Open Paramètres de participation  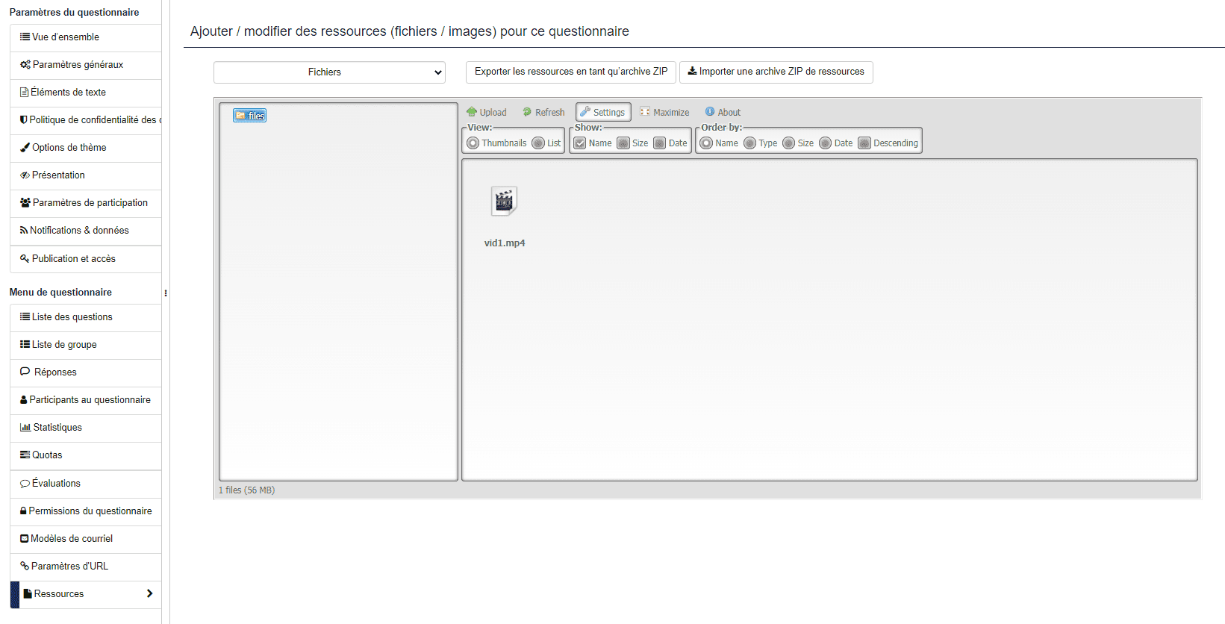click(86, 203)
